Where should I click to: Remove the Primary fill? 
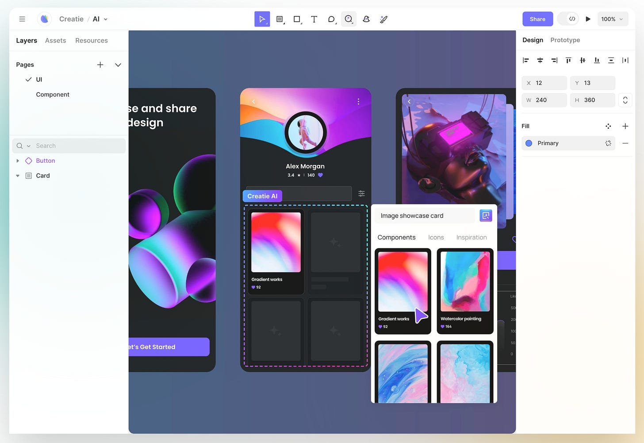coord(625,143)
